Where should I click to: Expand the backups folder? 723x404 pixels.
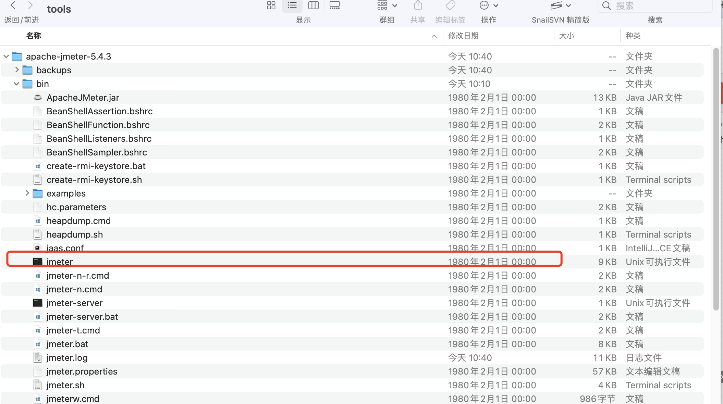pyautogui.click(x=17, y=70)
